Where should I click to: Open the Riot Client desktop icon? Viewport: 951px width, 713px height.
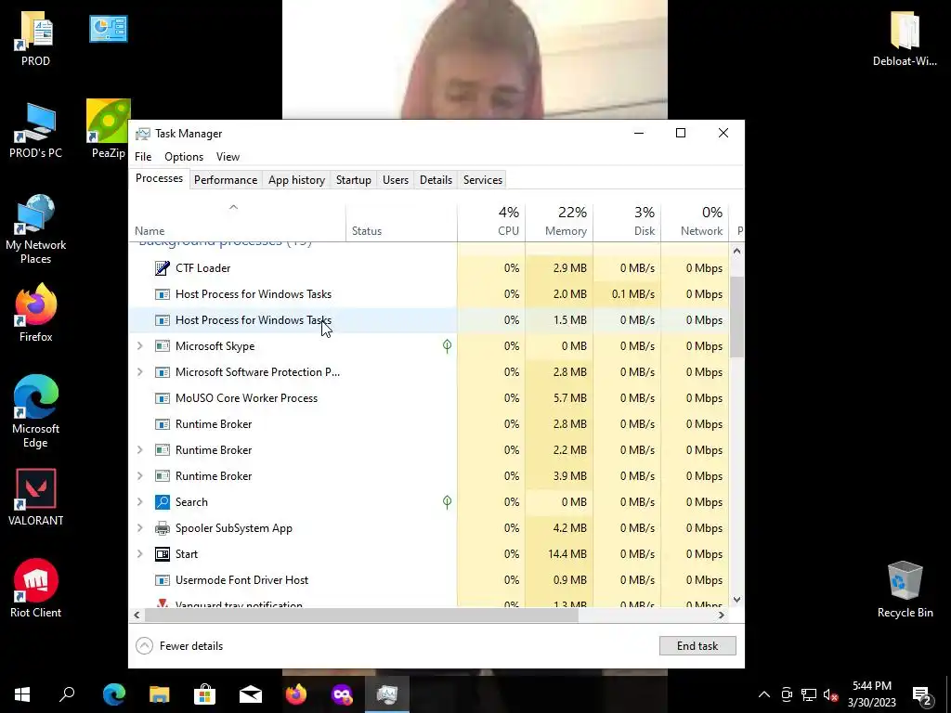[x=35, y=589]
